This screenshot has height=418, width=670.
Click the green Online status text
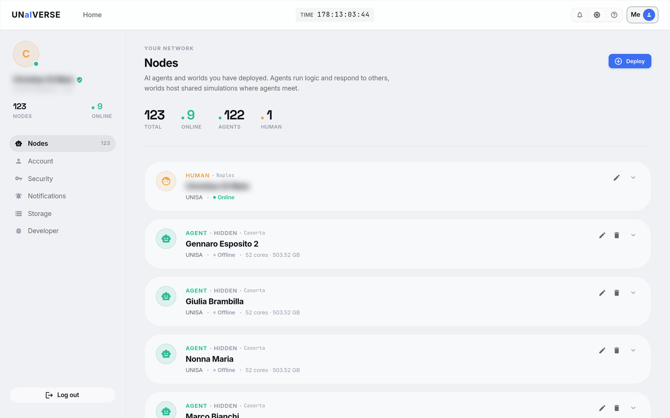[226, 197]
